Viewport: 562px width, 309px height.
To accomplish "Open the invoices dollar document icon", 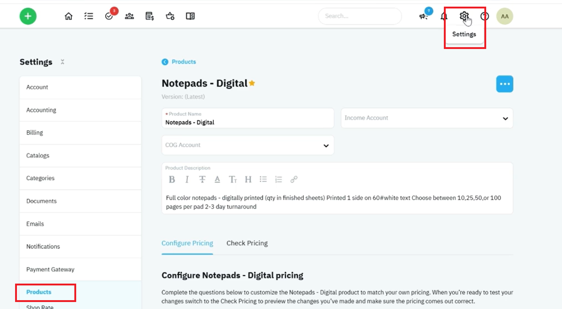I will 149,16.
